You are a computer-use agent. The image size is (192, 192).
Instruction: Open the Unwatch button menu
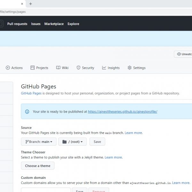183,54
